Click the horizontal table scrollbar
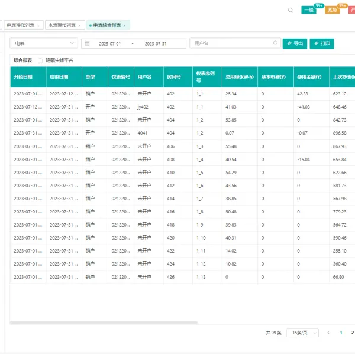 pos(104,323)
